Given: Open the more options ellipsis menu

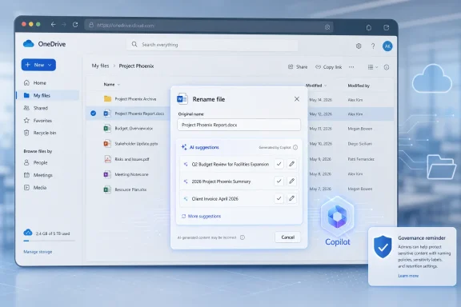Looking at the screenshot, I should (351, 67).
